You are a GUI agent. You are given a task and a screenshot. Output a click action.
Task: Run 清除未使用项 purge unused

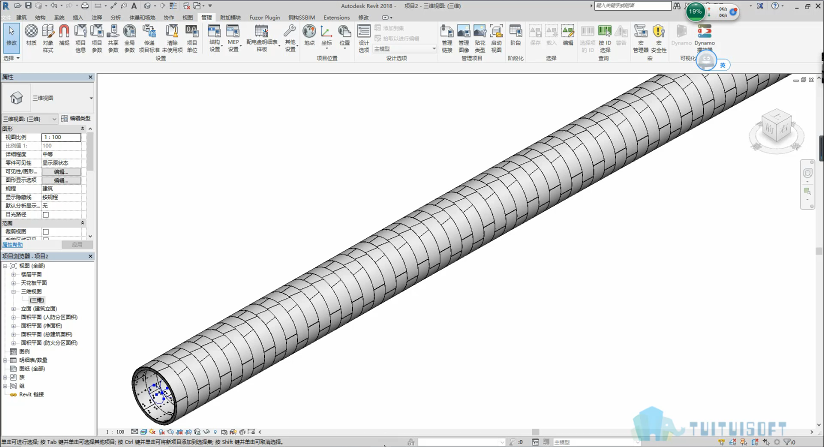[172, 38]
